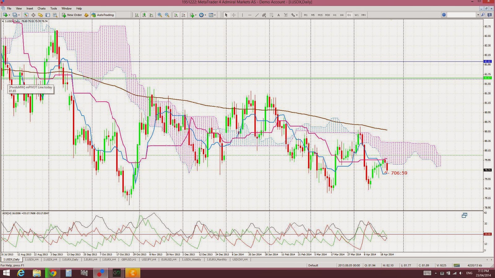Pick the equidistant channel tool
Screen dimensions: 495x278
pos(264,15)
